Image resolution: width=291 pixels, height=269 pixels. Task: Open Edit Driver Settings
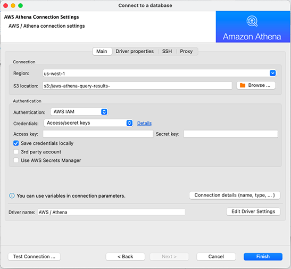pyautogui.click(x=253, y=211)
